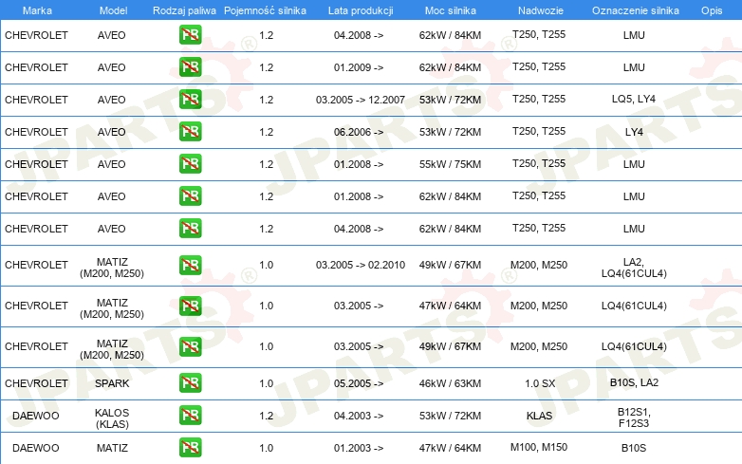Select the SPARK model cell

112,383
